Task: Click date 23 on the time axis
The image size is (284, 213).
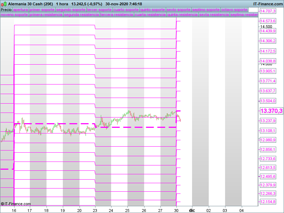Action: pos(95,210)
